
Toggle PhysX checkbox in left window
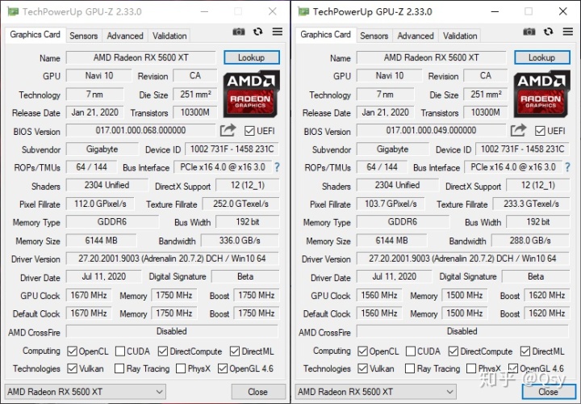pos(181,368)
